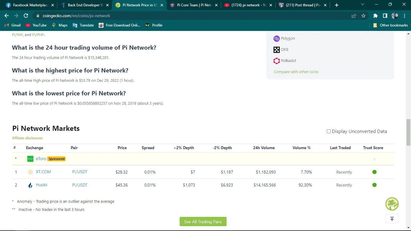411x231 pixels.
Task: Open the Gmail bookmark
Action: pos(13,25)
